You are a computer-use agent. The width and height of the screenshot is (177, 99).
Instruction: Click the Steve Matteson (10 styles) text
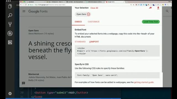click(x=41, y=34)
